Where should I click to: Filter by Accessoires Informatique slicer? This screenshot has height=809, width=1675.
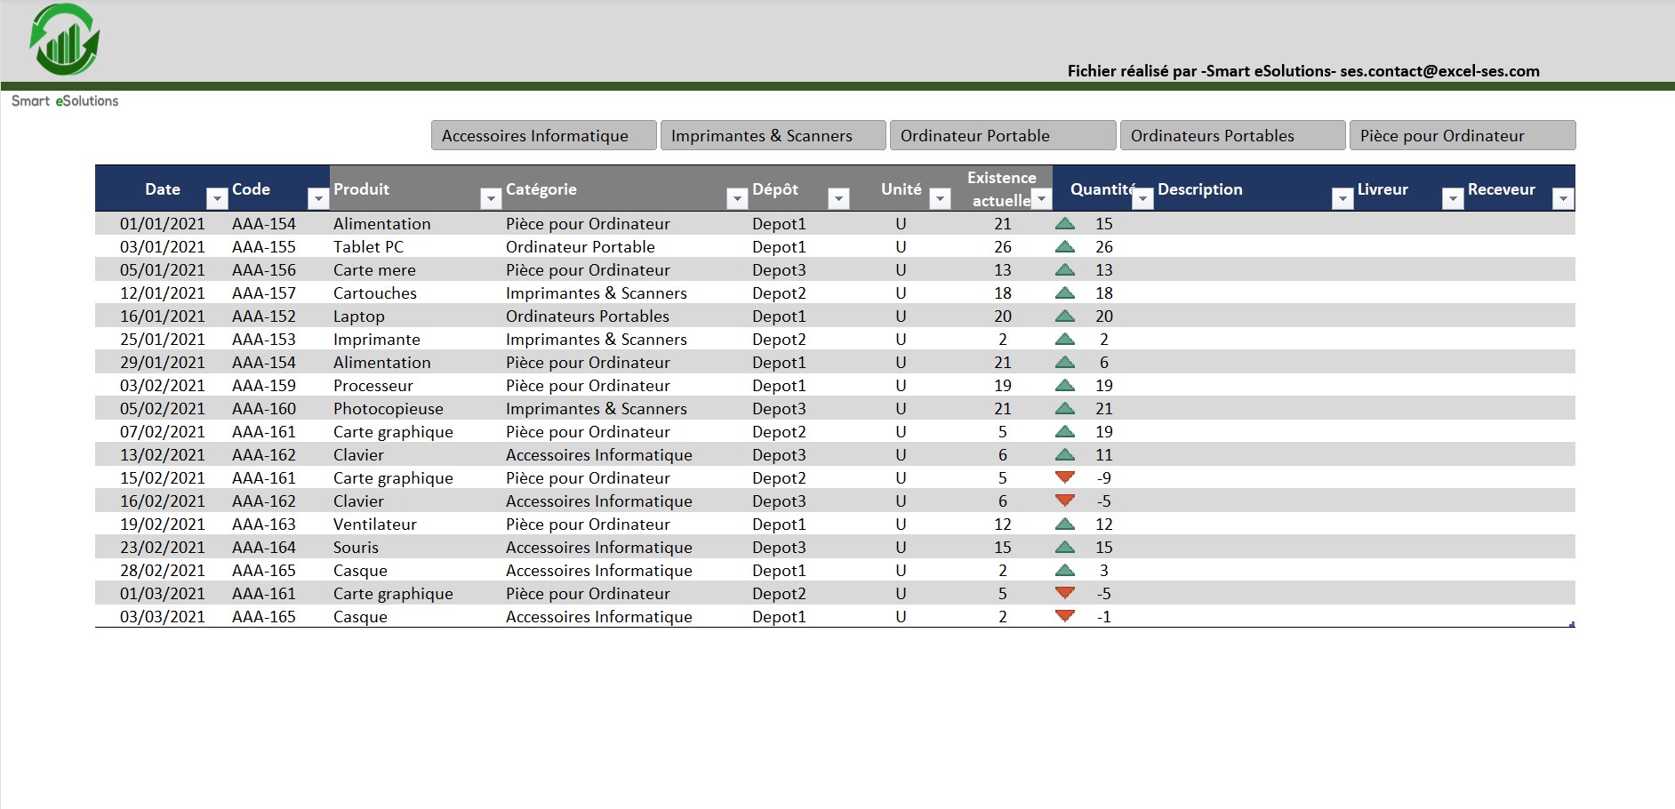click(543, 136)
